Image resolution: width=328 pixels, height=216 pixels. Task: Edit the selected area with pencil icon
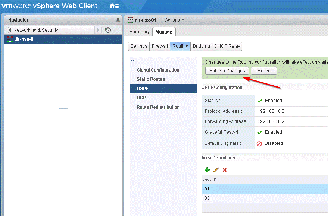[x=216, y=170]
